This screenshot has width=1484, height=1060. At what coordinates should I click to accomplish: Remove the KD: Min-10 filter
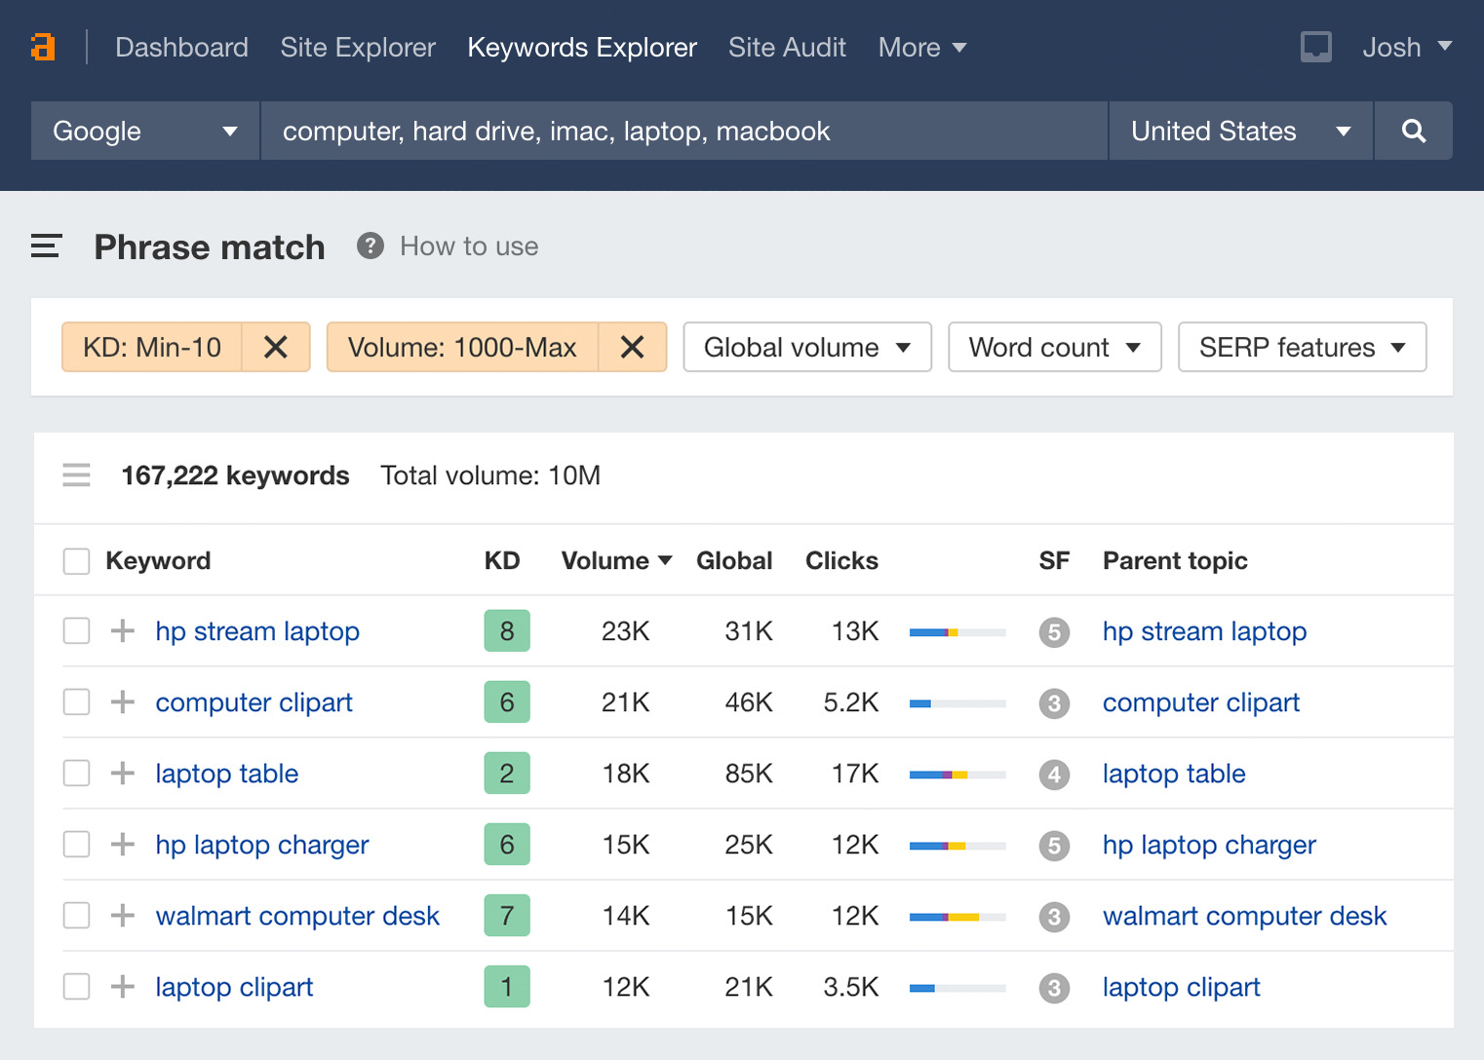(276, 348)
